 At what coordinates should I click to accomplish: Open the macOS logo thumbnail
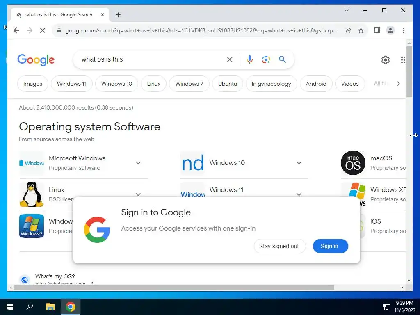pyautogui.click(x=353, y=163)
